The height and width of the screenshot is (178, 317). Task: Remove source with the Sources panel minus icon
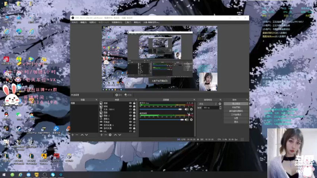[x=106, y=135]
